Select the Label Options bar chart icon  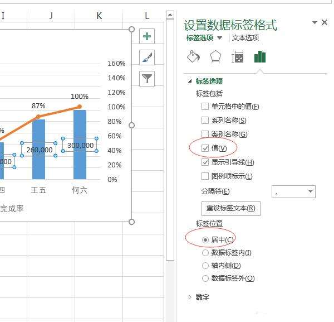click(260, 56)
